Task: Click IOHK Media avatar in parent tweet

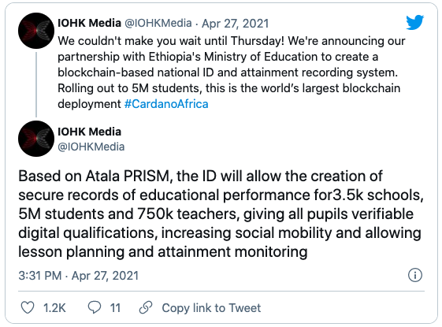Action: (x=36, y=31)
